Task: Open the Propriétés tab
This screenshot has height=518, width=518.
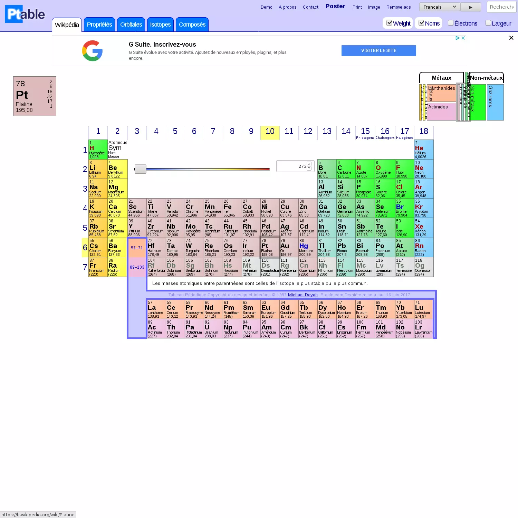Action: click(x=99, y=25)
